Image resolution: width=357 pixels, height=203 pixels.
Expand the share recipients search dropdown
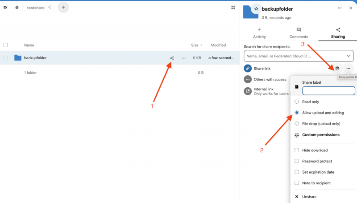pos(348,56)
